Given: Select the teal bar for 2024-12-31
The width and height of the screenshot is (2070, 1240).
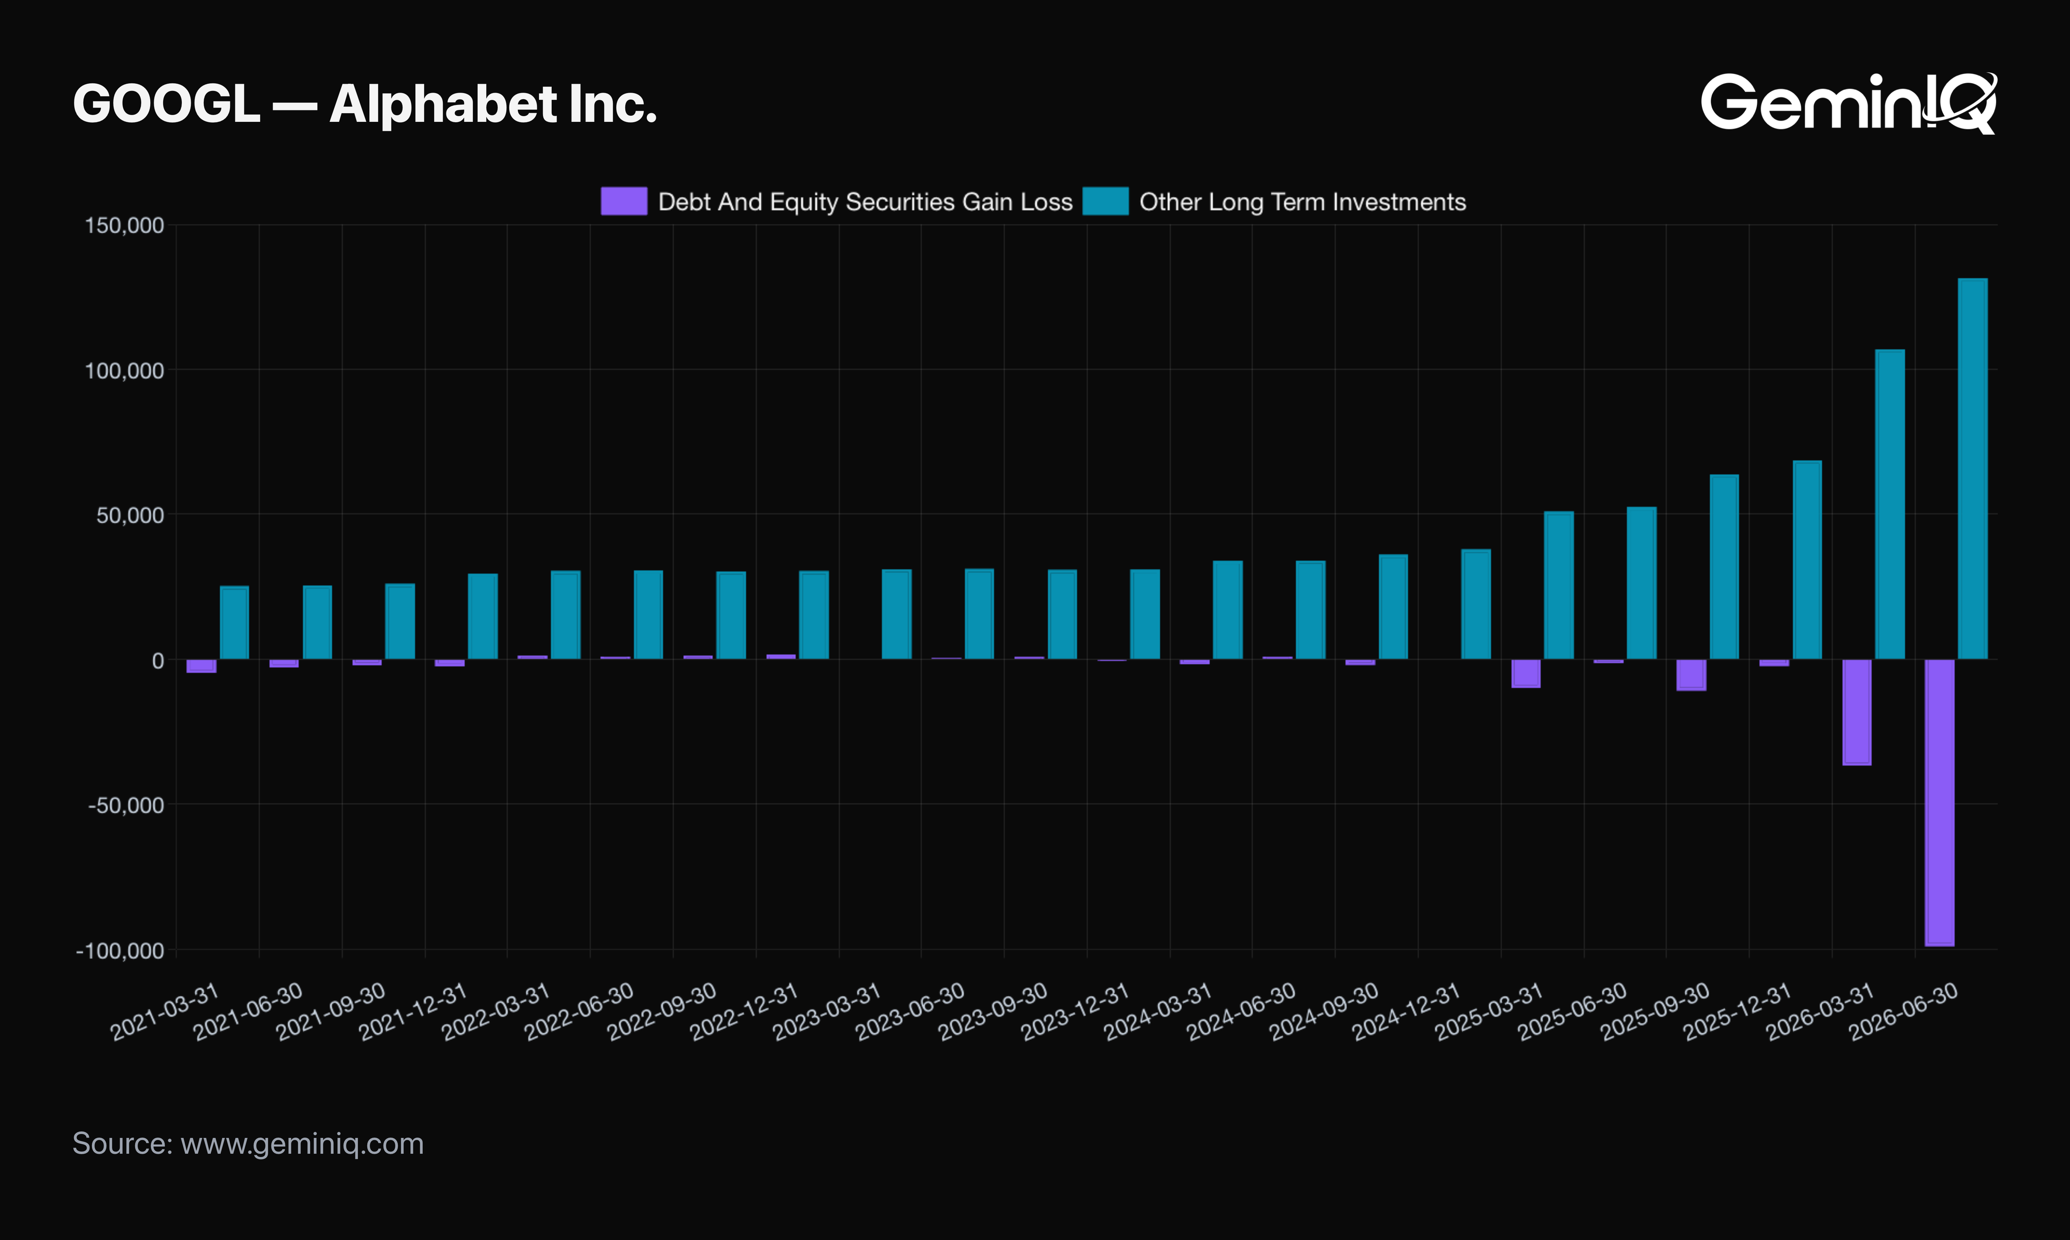Looking at the screenshot, I should [1476, 604].
